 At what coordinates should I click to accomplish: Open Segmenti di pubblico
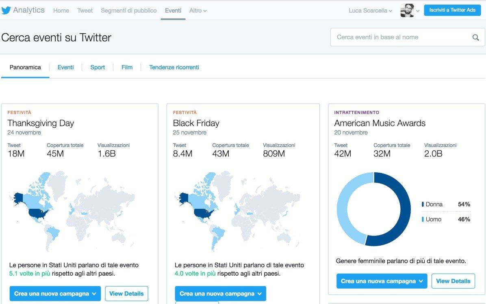click(129, 11)
